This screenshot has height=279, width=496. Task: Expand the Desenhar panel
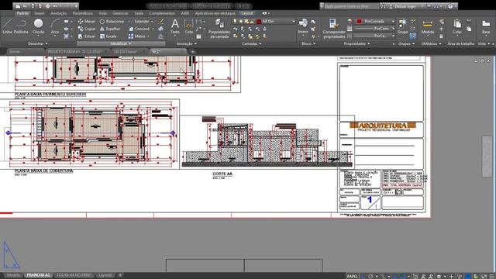38,43
